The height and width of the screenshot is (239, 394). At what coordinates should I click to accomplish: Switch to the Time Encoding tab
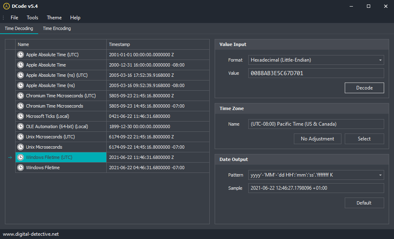(x=57, y=28)
